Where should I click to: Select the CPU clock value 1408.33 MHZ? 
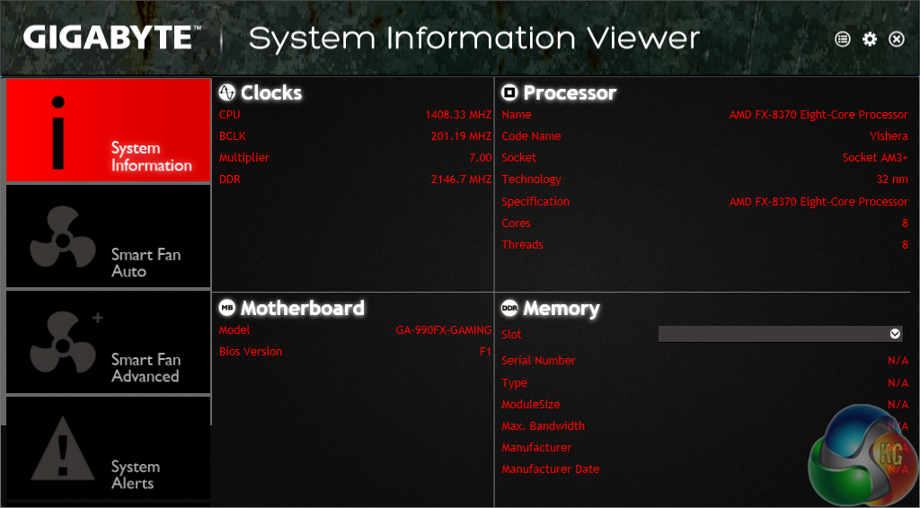click(x=458, y=115)
